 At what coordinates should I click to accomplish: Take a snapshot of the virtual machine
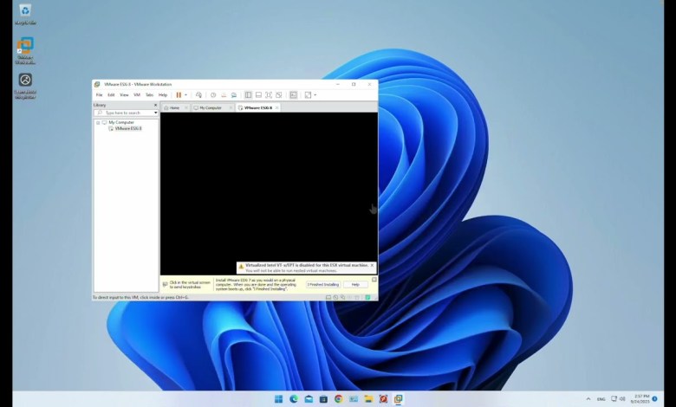click(x=213, y=94)
